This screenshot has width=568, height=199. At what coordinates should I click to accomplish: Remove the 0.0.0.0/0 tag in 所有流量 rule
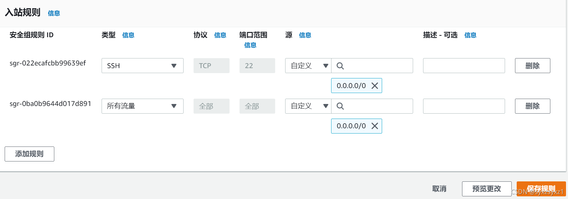[x=375, y=126]
